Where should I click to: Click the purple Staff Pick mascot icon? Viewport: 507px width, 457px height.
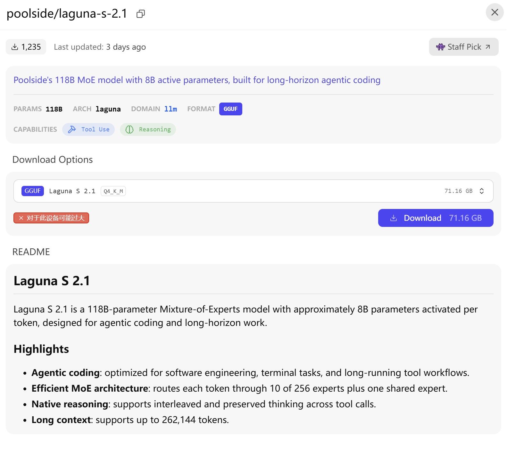click(x=441, y=47)
